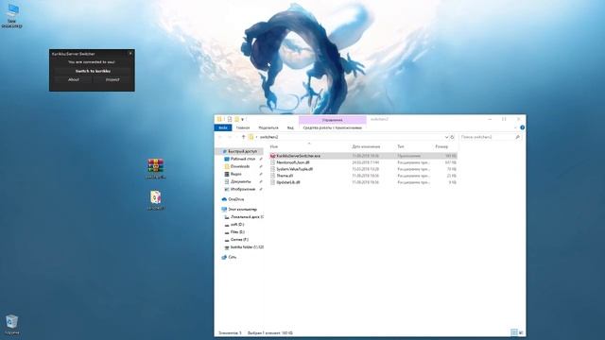Open soft (D:) drive
The width and height of the screenshot is (605, 340).
pyautogui.click(x=237, y=225)
